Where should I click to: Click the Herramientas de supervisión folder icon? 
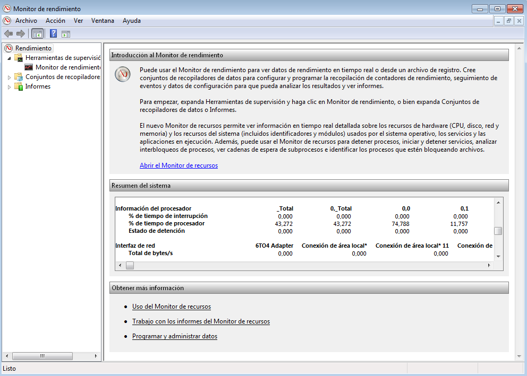coord(19,58)
